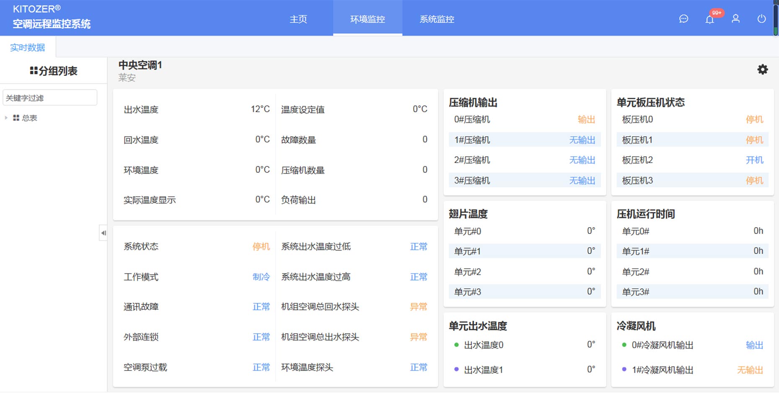Expand the 总表 tree node arrow
This screenshot has width=779, height=394.
pos(6,118)
